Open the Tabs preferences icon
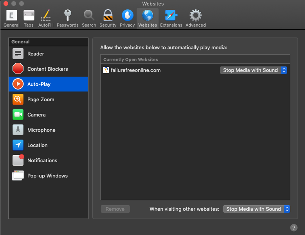305x235 pixels. coord(29,15)
